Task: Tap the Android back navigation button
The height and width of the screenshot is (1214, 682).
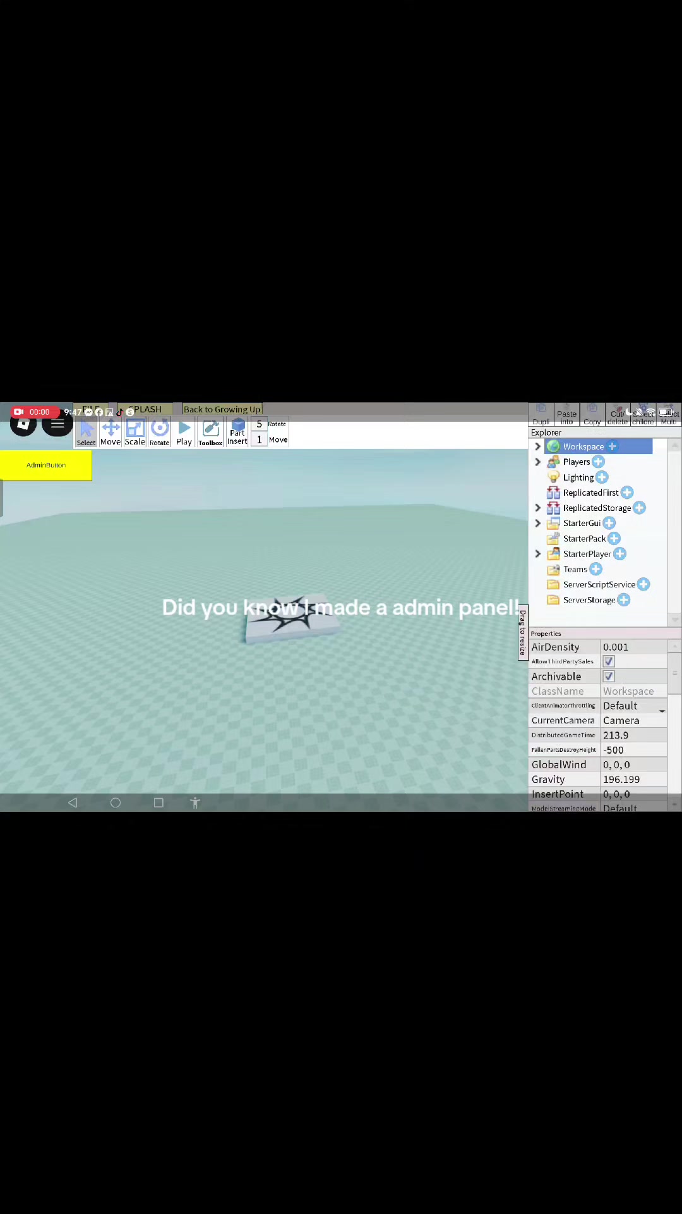Action: pyautogui.click(x=73, y=802)
